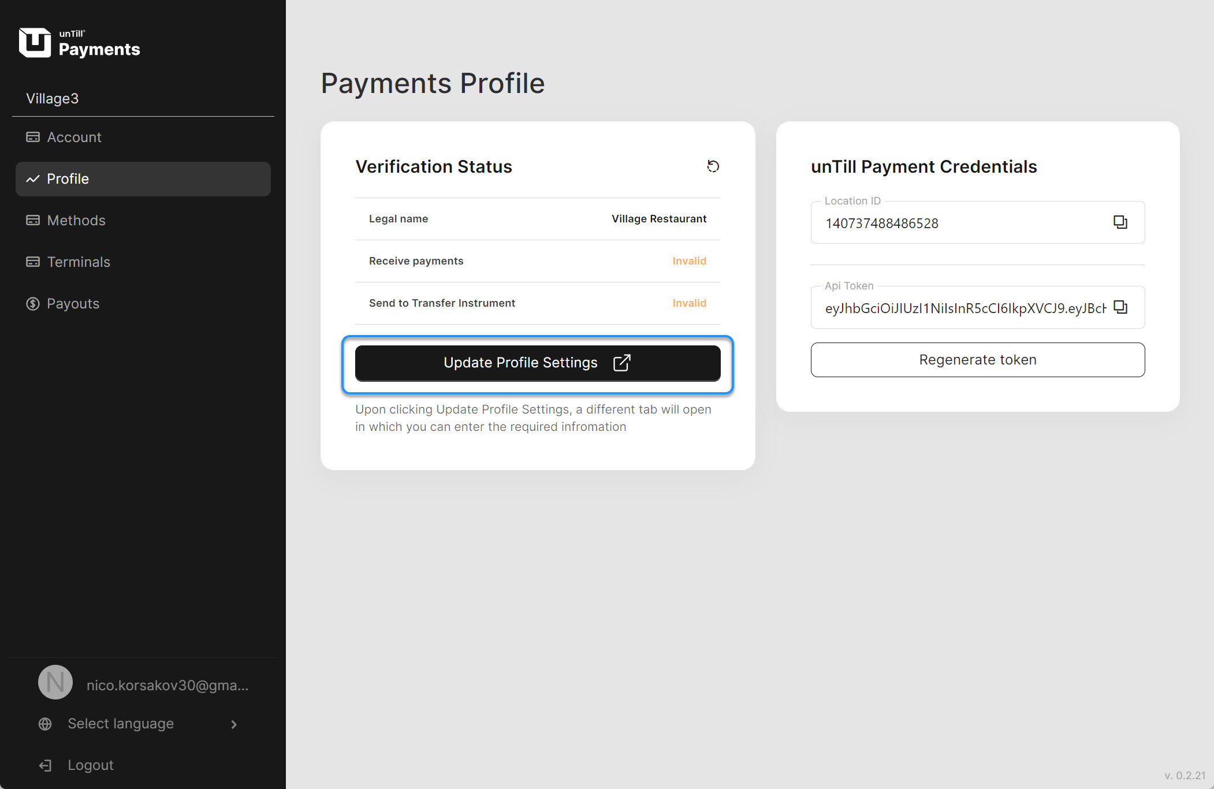Open the Select language menu
1214x789 pixels.
tap(121, 724)
